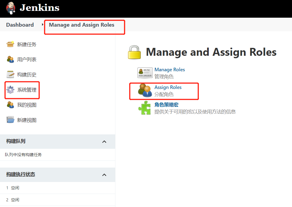Click the 新建视图 folder icon
This screenshot has width=292, height=207.
[x=10, y=120]
